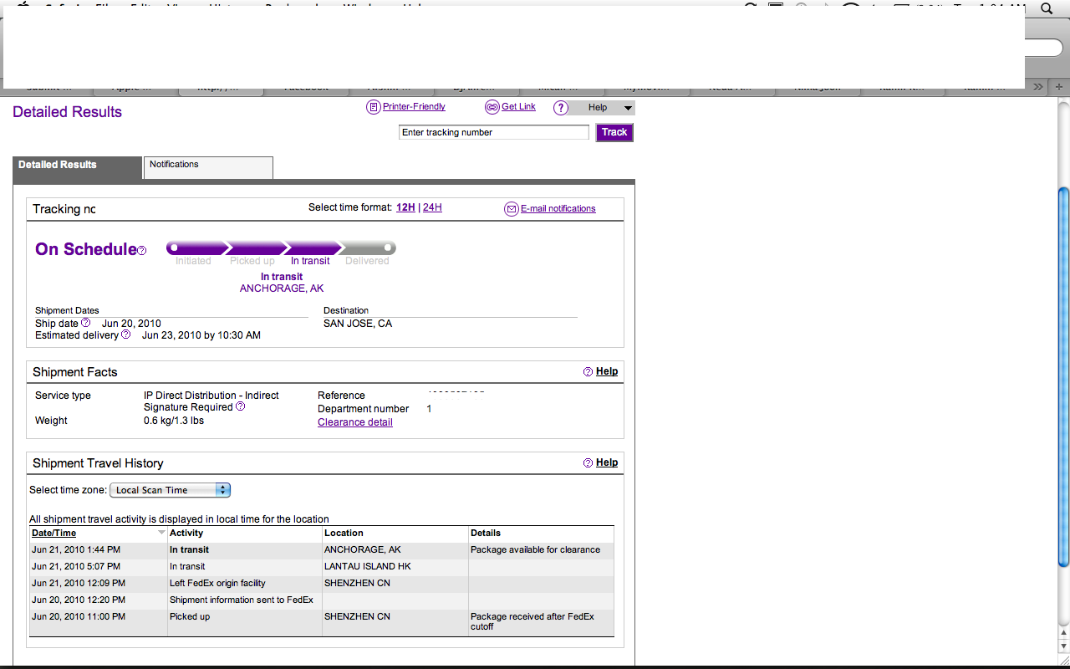Click the Location column header
This screenshot has width=1070, height=669.
(x=344, y=533)
